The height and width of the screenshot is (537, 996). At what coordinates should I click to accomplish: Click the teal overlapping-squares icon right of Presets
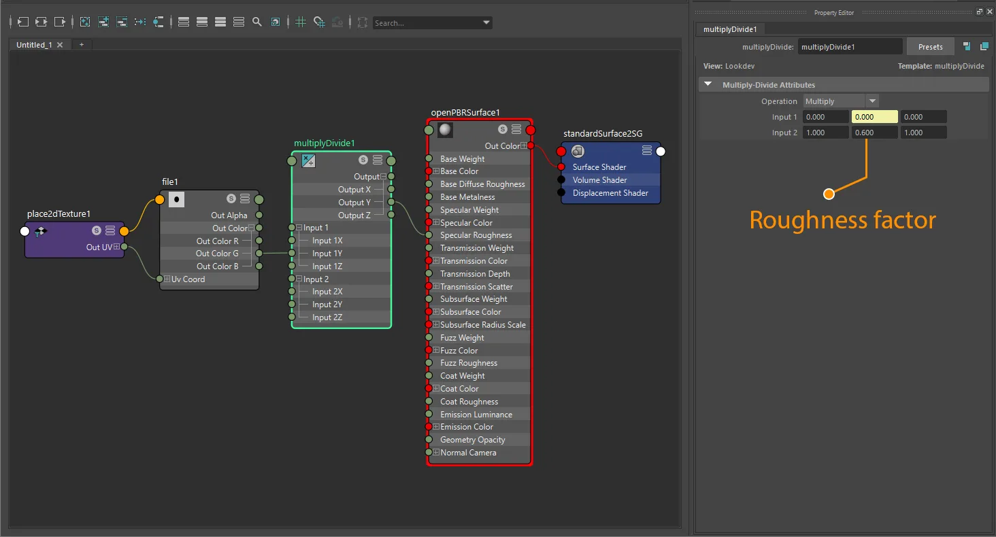click(984, 47)
